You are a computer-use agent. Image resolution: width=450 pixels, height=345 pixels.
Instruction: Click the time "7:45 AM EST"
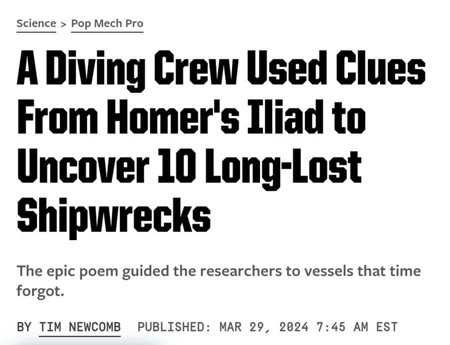357,327
